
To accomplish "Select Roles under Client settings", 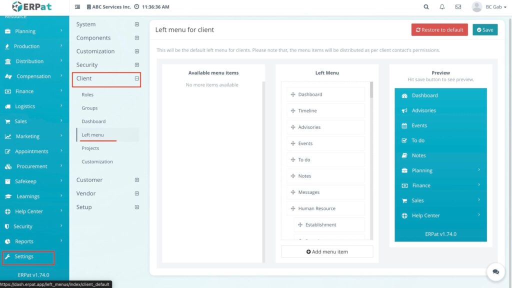I will (x=87, y=94).
